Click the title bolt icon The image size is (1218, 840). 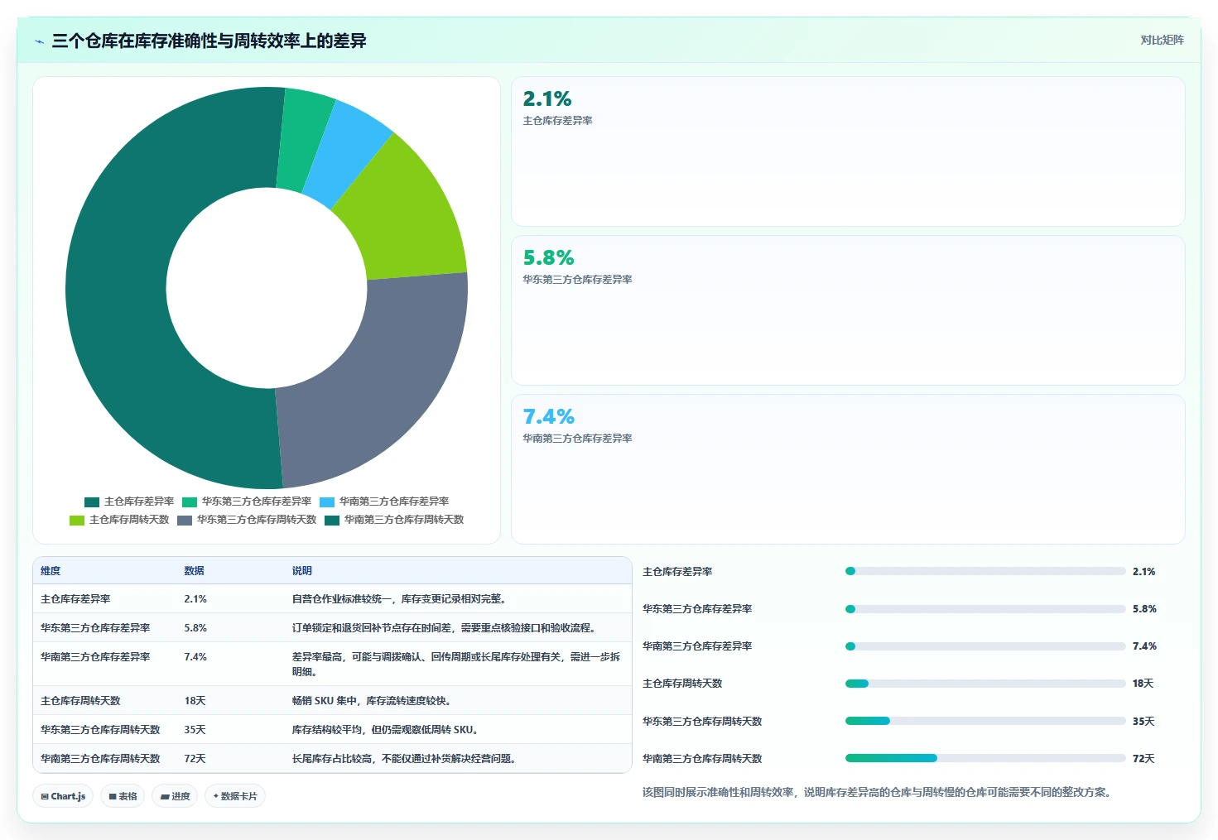tap(39, 41)
